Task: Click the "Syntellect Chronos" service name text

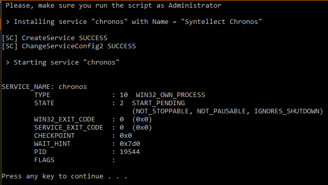Action: [x=222, y=22]
